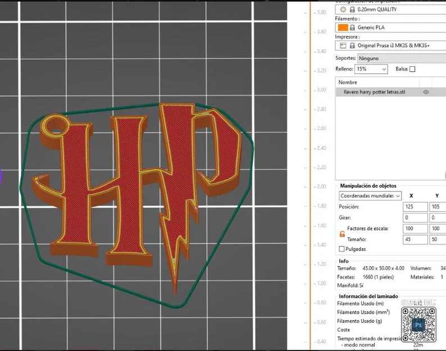The image size is (446, 351).
Task: Click the Manipulación de objetos heading
Action: pyautogui.click(x=368, y=186)
